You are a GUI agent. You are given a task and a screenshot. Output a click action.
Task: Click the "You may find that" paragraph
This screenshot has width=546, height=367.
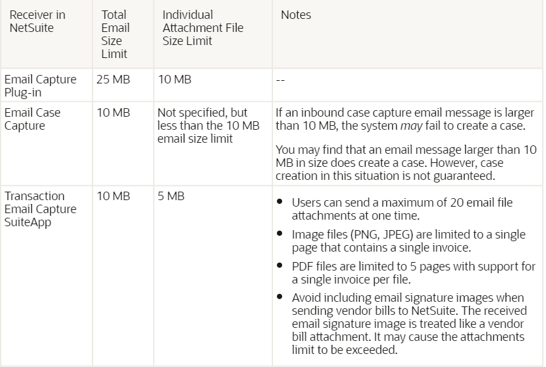[404, 162]
